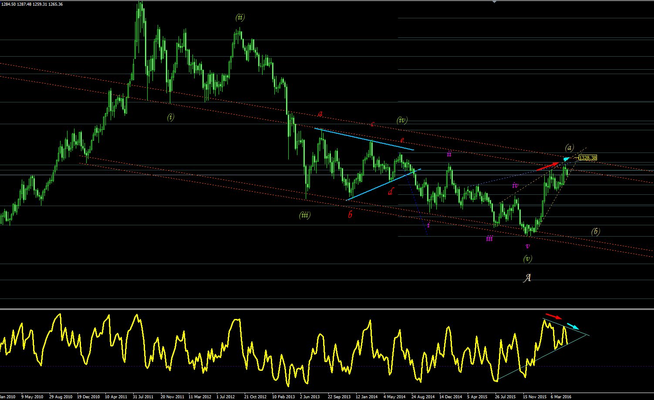
Task: Click the '2 Jun 2013' date label
Action: (x=310, y=397)
